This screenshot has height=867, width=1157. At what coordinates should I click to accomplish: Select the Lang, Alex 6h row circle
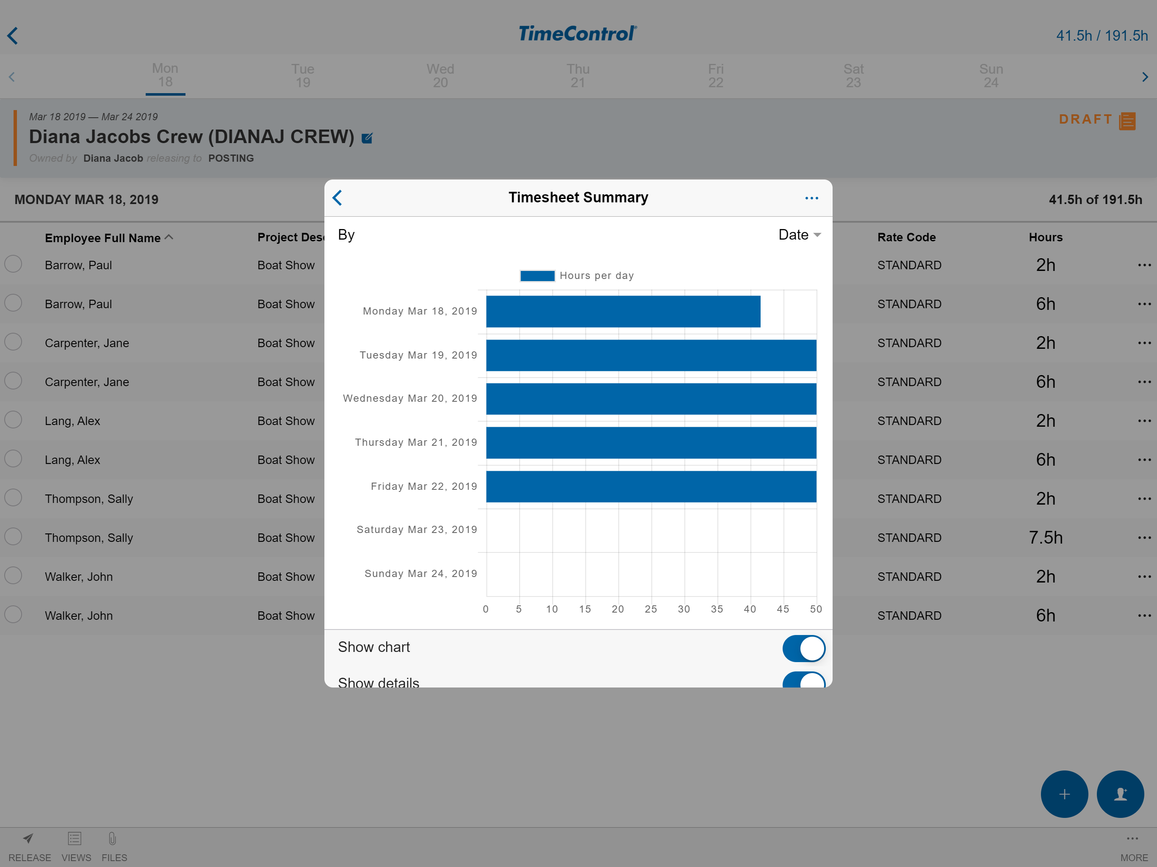pyautogui.click(x=13, y=458)
